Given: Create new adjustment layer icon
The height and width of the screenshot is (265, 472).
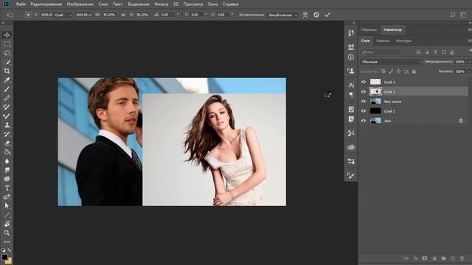Looking at the screenshot, I should click(x=434, y=258).
